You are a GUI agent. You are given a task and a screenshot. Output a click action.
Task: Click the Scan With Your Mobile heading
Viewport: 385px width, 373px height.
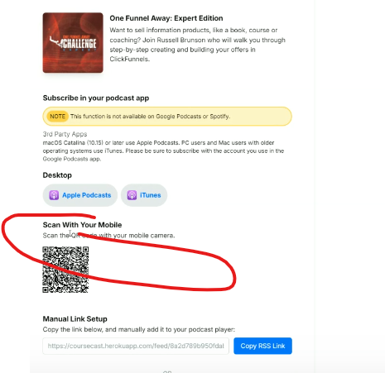(82, 225)
